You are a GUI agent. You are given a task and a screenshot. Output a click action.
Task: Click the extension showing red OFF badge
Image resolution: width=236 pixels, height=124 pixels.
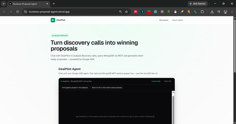(x=149, y=12)
